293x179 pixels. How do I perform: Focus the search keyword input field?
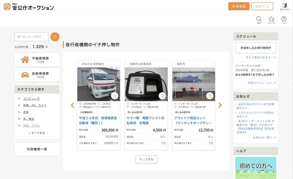coord(31,37)
